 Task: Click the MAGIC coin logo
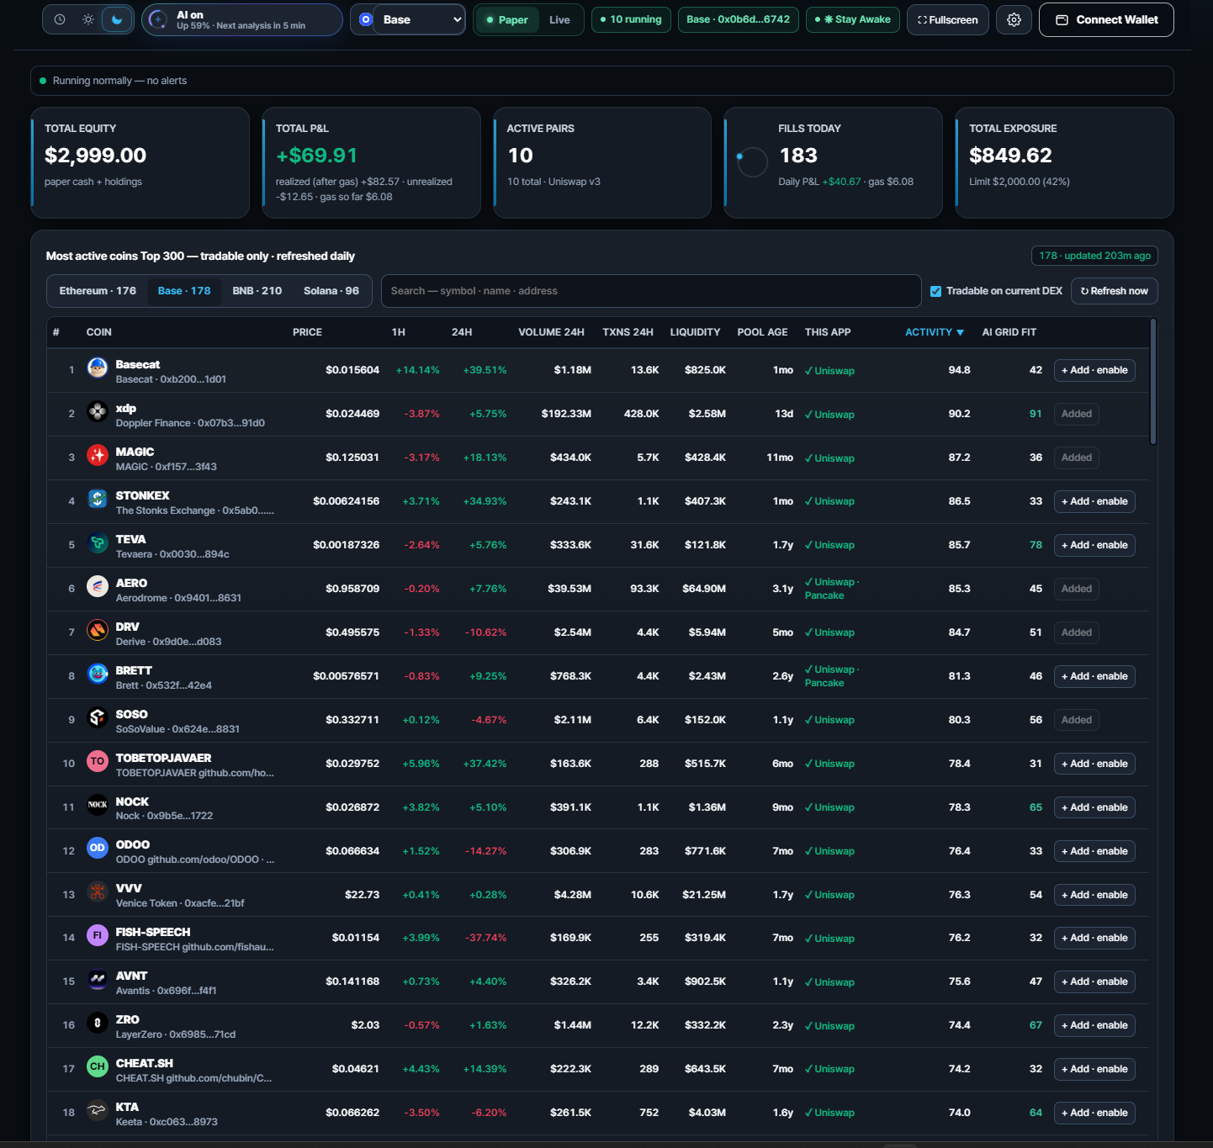98,455
